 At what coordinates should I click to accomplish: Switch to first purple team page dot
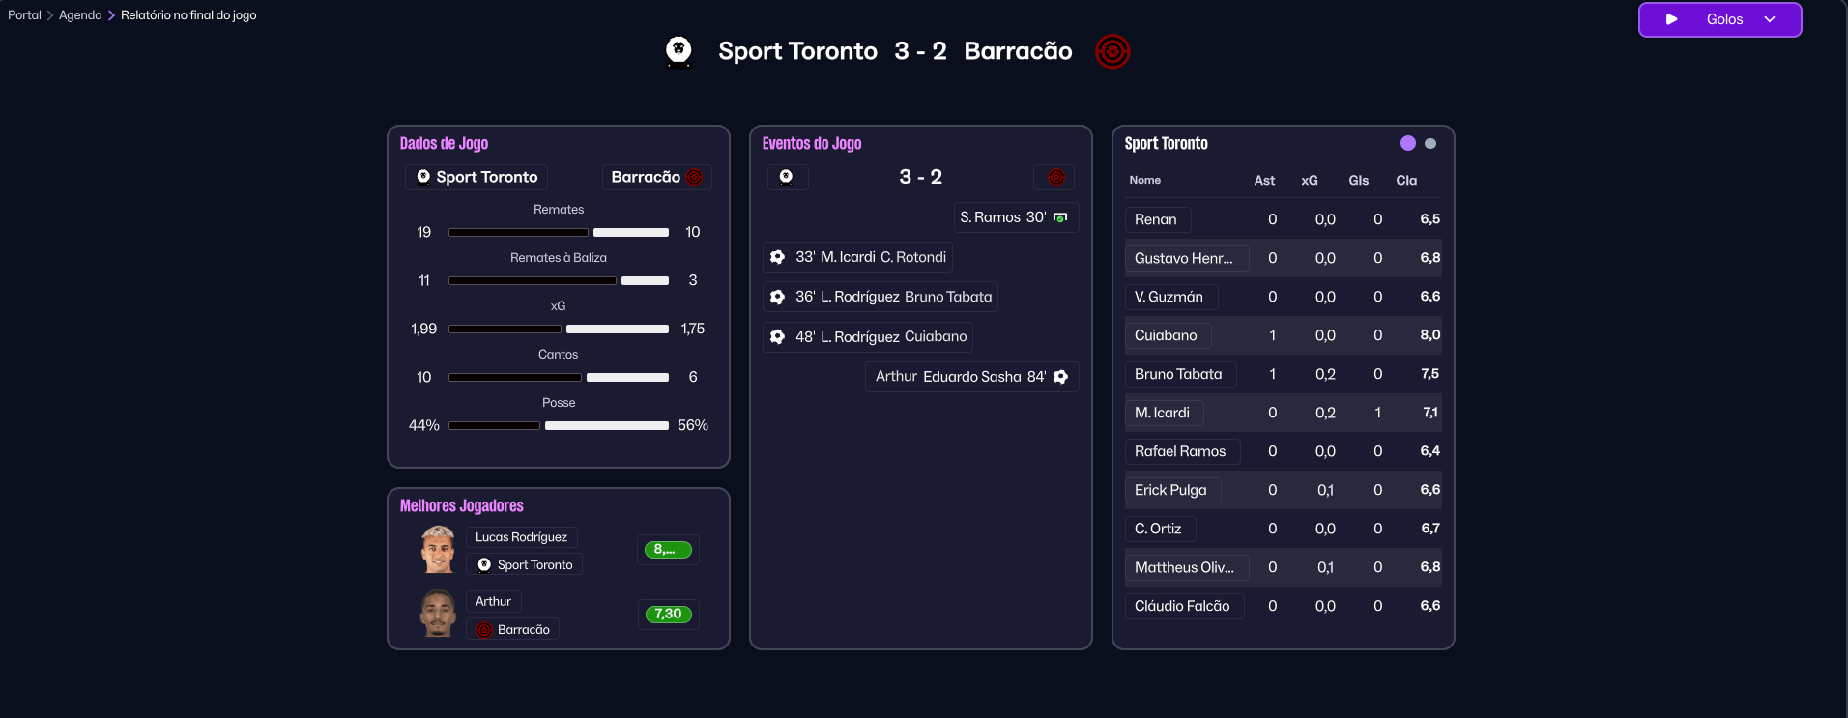click(x=1408, y=143)
